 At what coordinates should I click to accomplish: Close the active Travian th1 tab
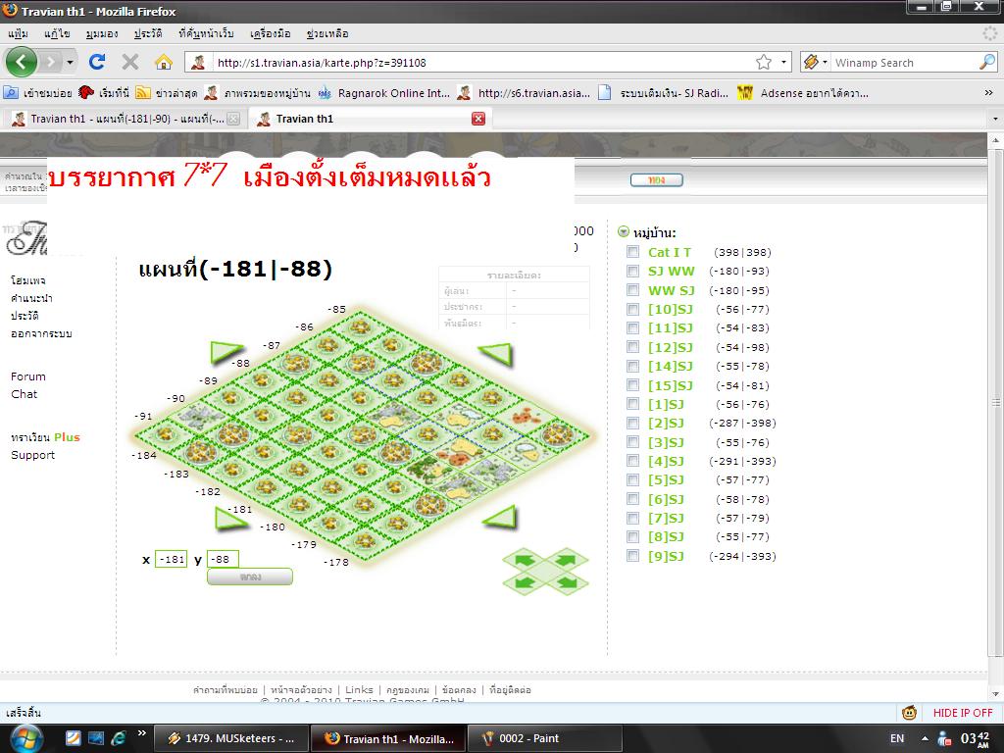coord(478,119)
